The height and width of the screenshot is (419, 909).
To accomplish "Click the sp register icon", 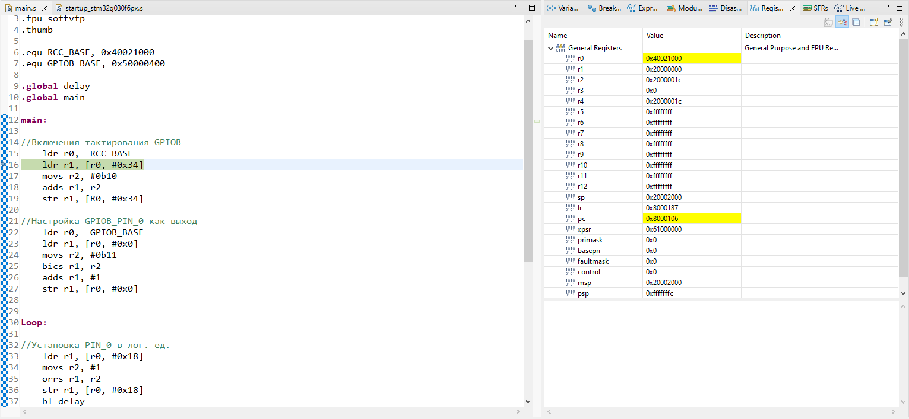I will click(x=570, y=197).
